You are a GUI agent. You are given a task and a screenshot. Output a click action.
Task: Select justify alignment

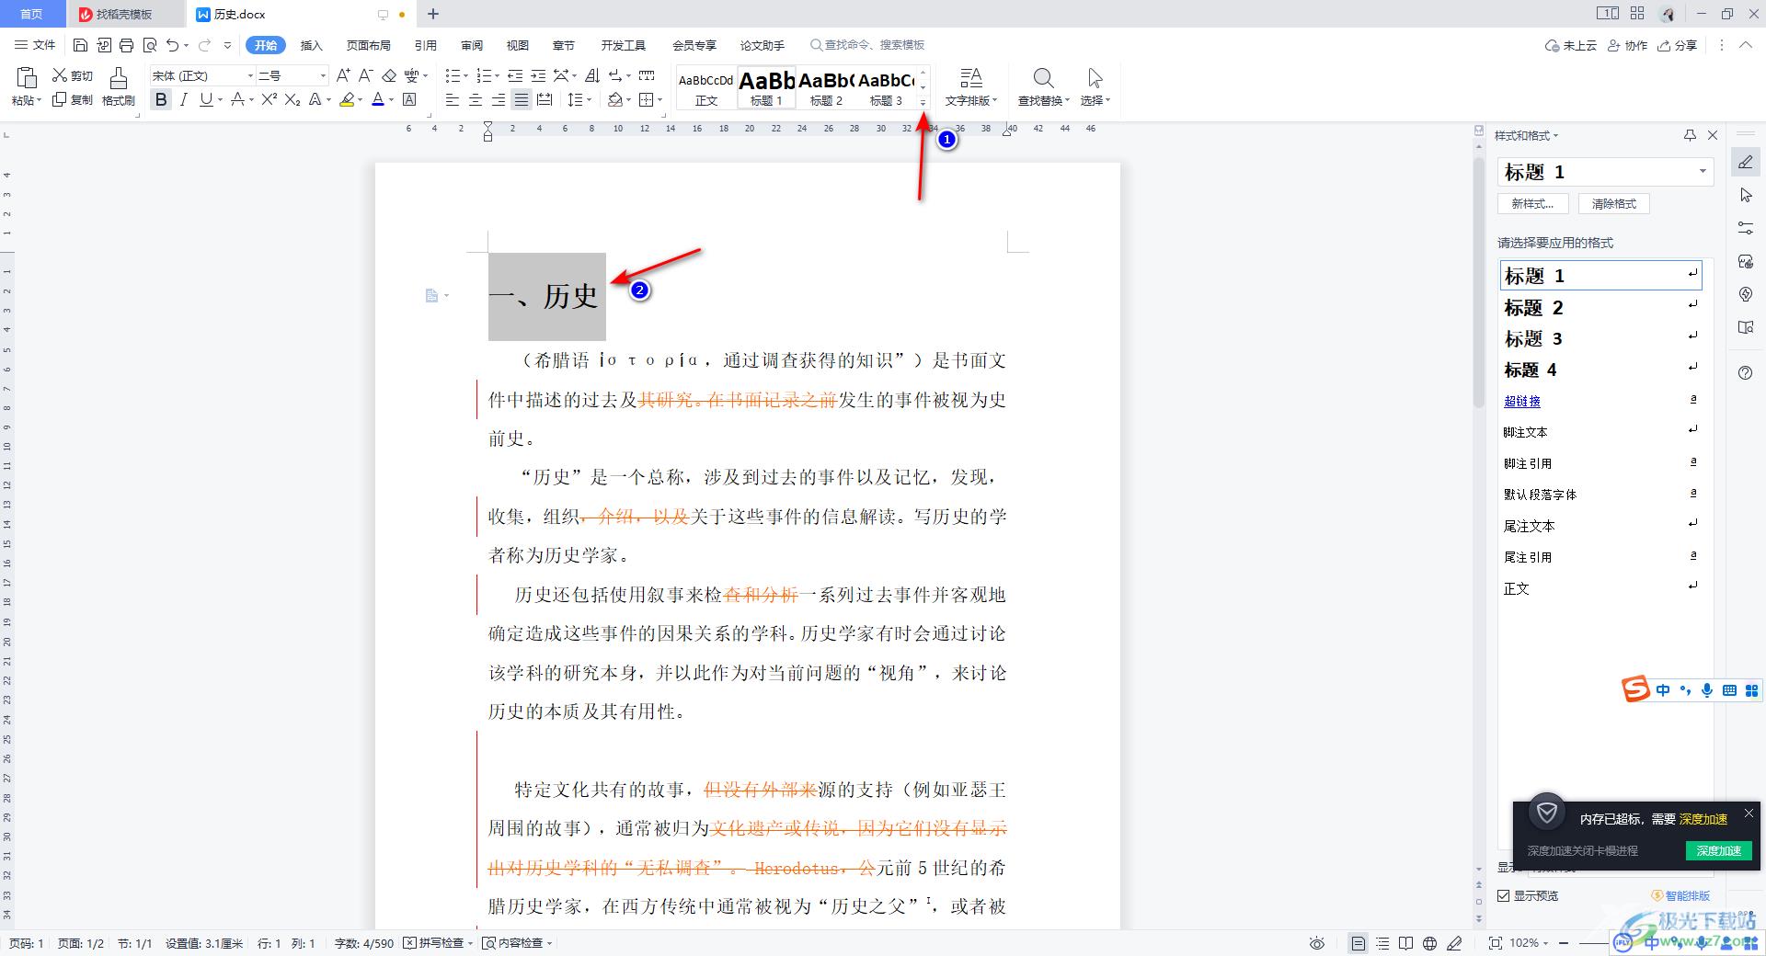click(522, 99)
